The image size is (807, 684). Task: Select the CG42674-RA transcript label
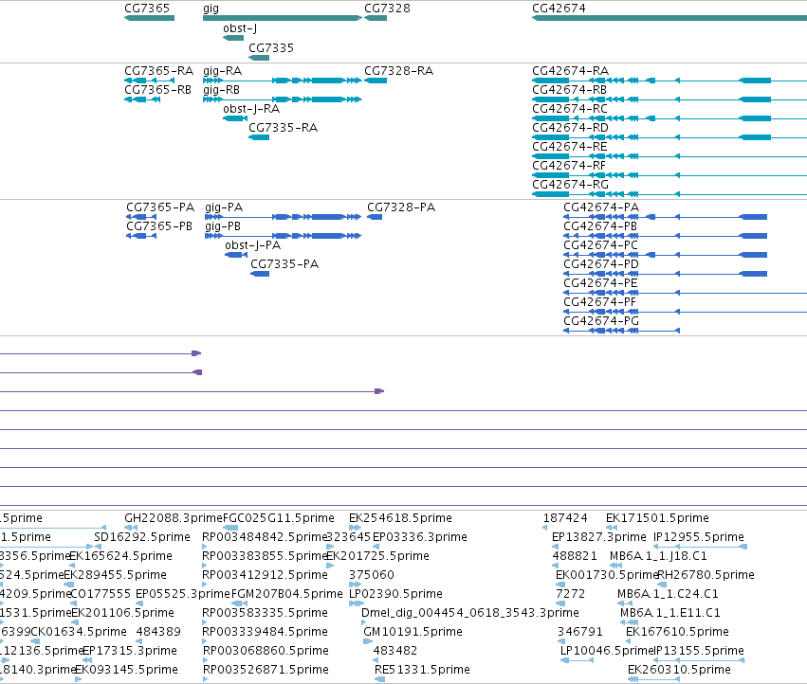[570, 71]
